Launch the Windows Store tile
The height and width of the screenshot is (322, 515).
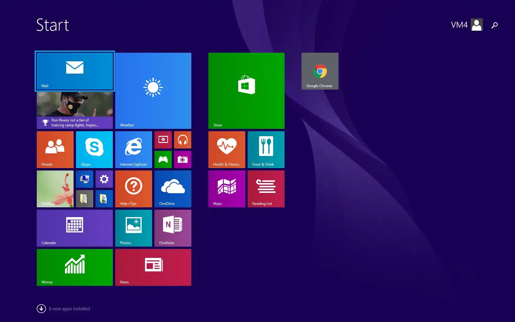[246, 91]
